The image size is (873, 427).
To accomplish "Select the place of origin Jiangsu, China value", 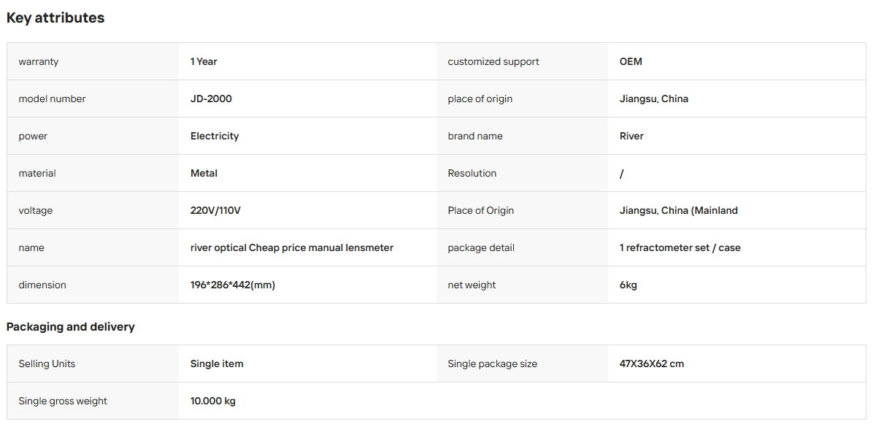I will (x=653, y=99).
